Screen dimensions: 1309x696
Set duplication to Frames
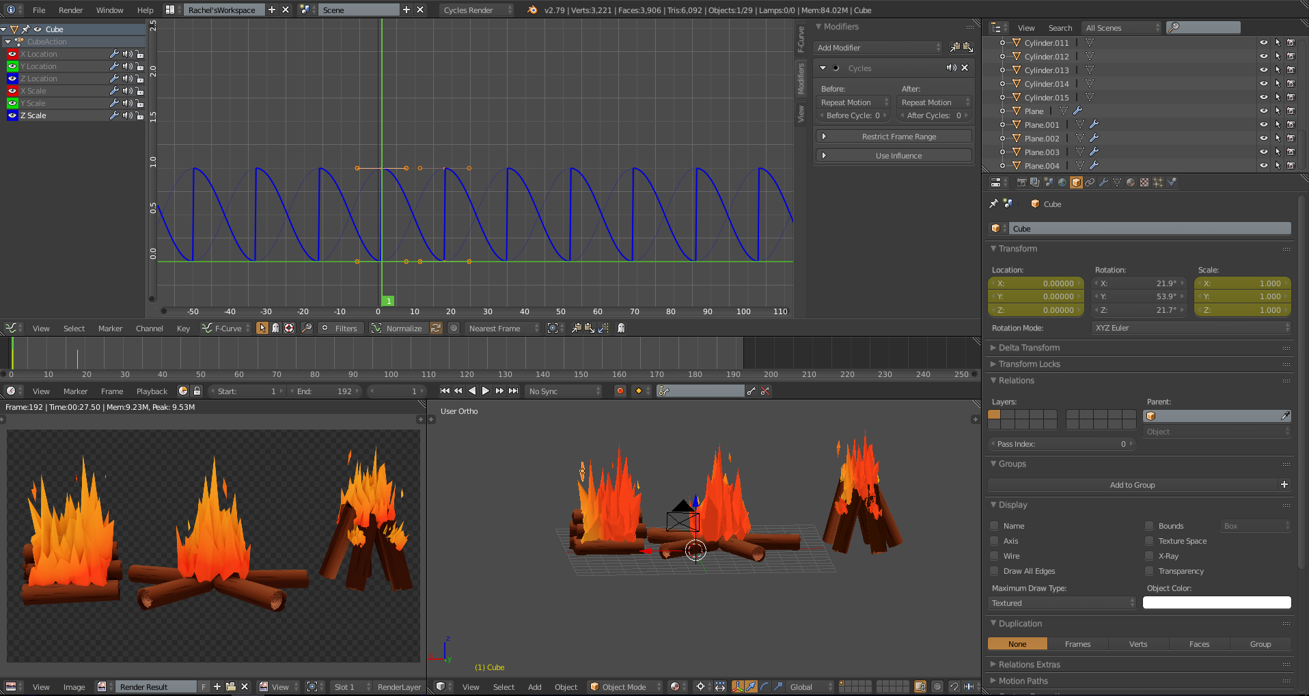coord(1078,643)
